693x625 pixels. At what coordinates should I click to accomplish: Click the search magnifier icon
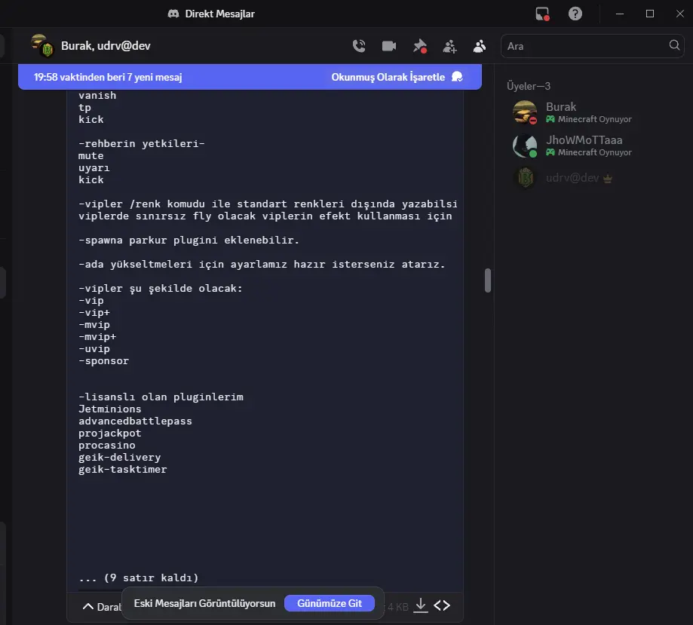(x=674, y=45)
